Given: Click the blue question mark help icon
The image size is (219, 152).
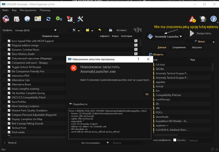Looking at the screenshot, I should pos(213,19).
